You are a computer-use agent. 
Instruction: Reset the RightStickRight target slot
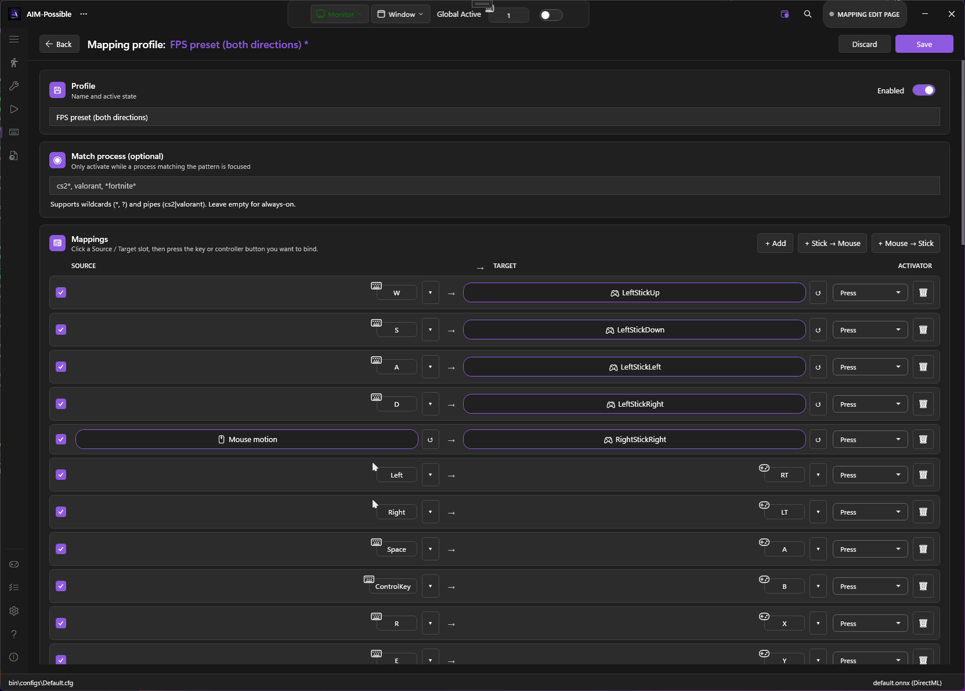pyautogui.click(x=818, y=439)
